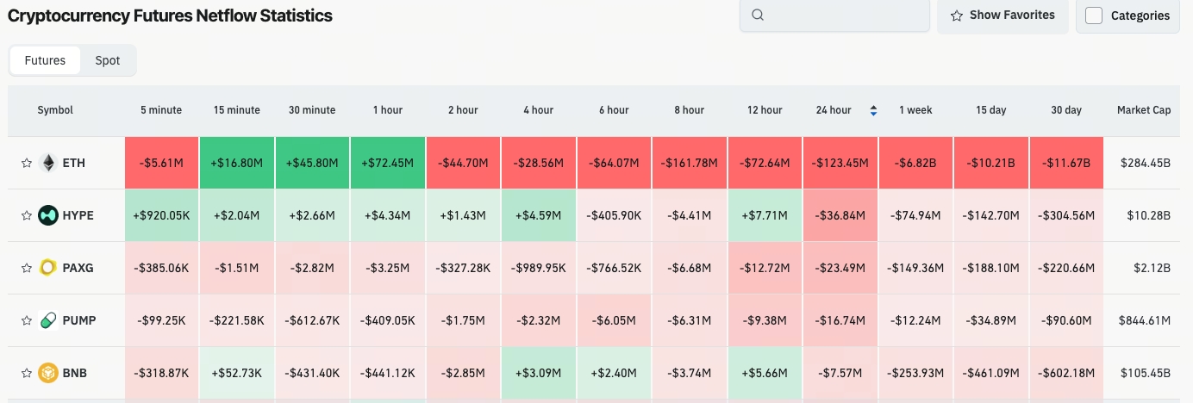Enable the Categories checkbox
This screenshot has width=1193, height=403.
pos(1094,15)
